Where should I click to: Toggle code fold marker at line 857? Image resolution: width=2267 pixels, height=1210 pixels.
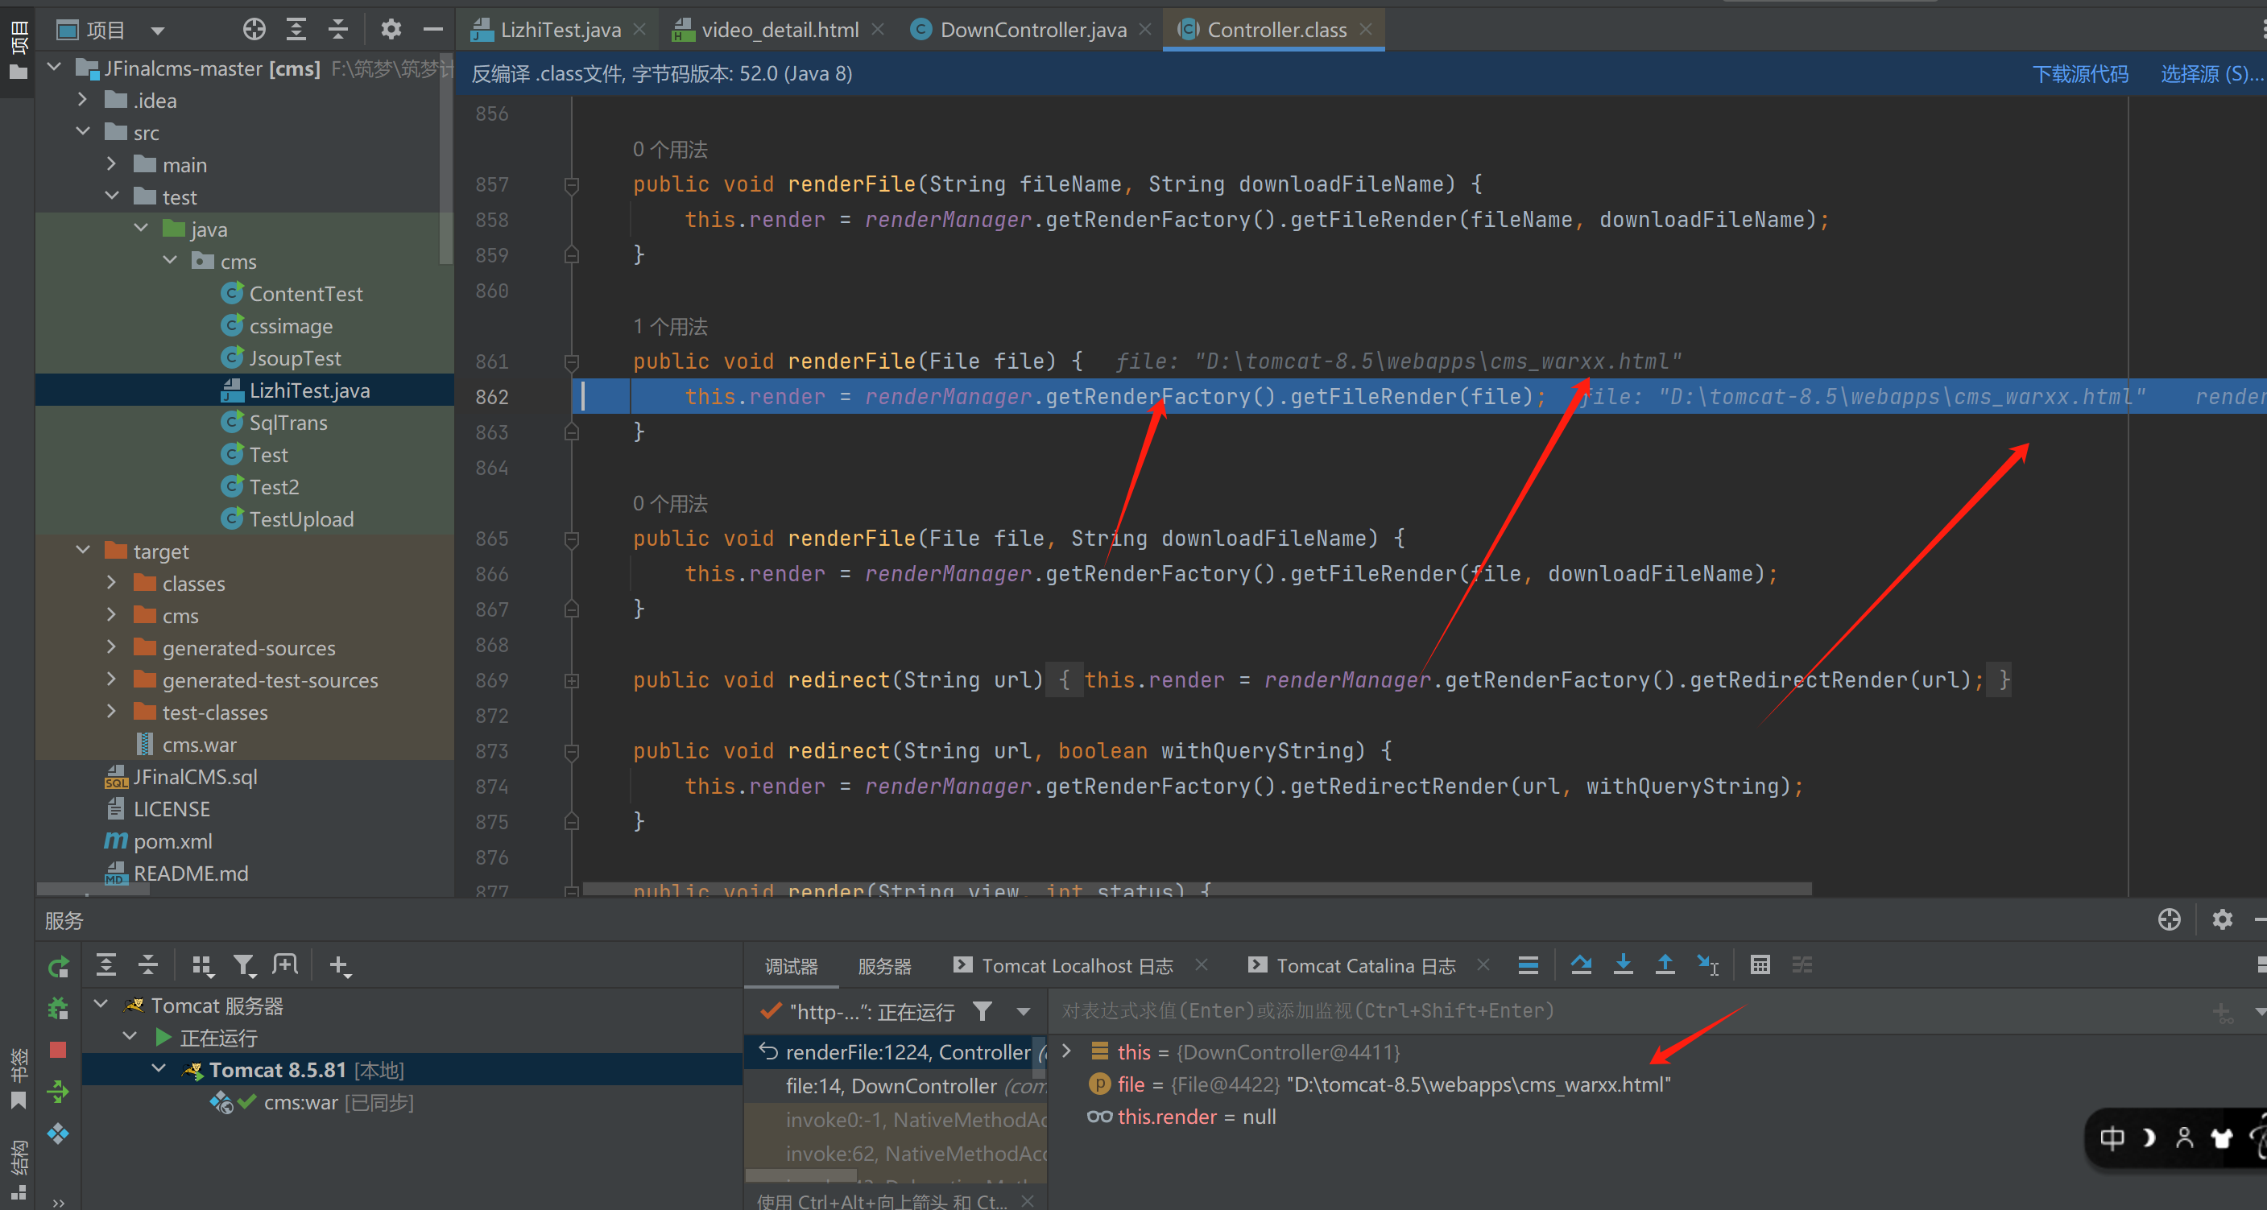(x=571, y=185)
